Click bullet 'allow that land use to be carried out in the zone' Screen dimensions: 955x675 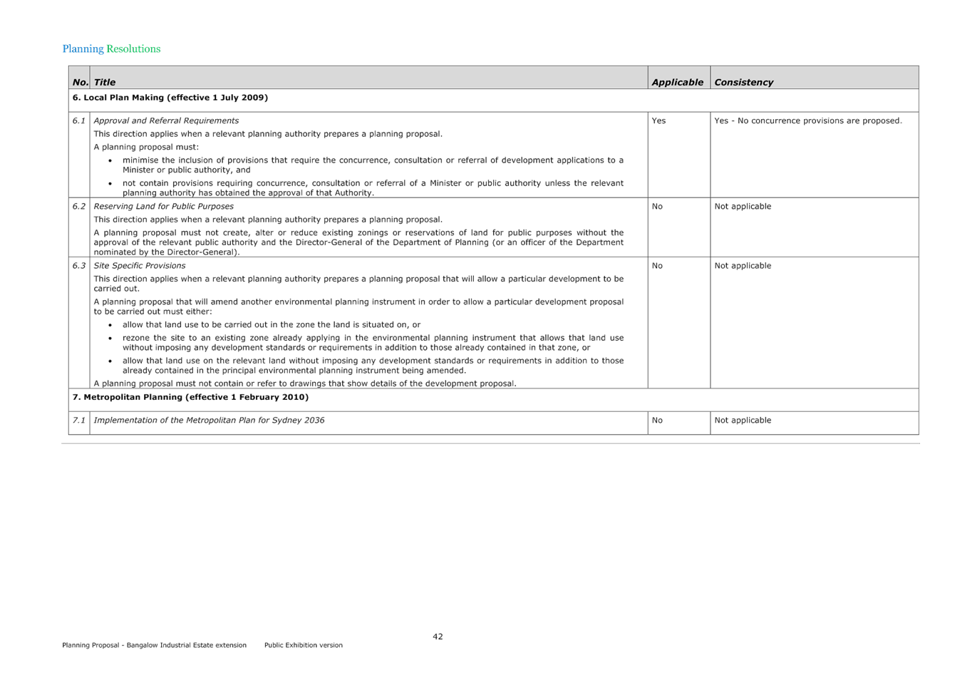coord(271,324)
